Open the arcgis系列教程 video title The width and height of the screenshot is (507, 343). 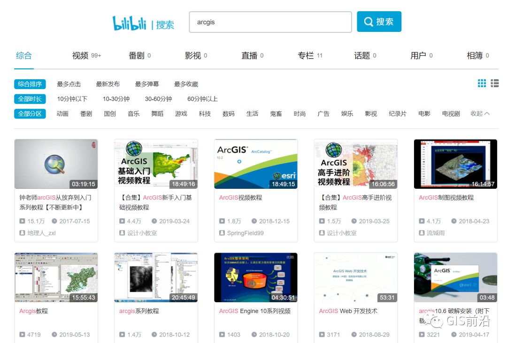click(139, 311)
